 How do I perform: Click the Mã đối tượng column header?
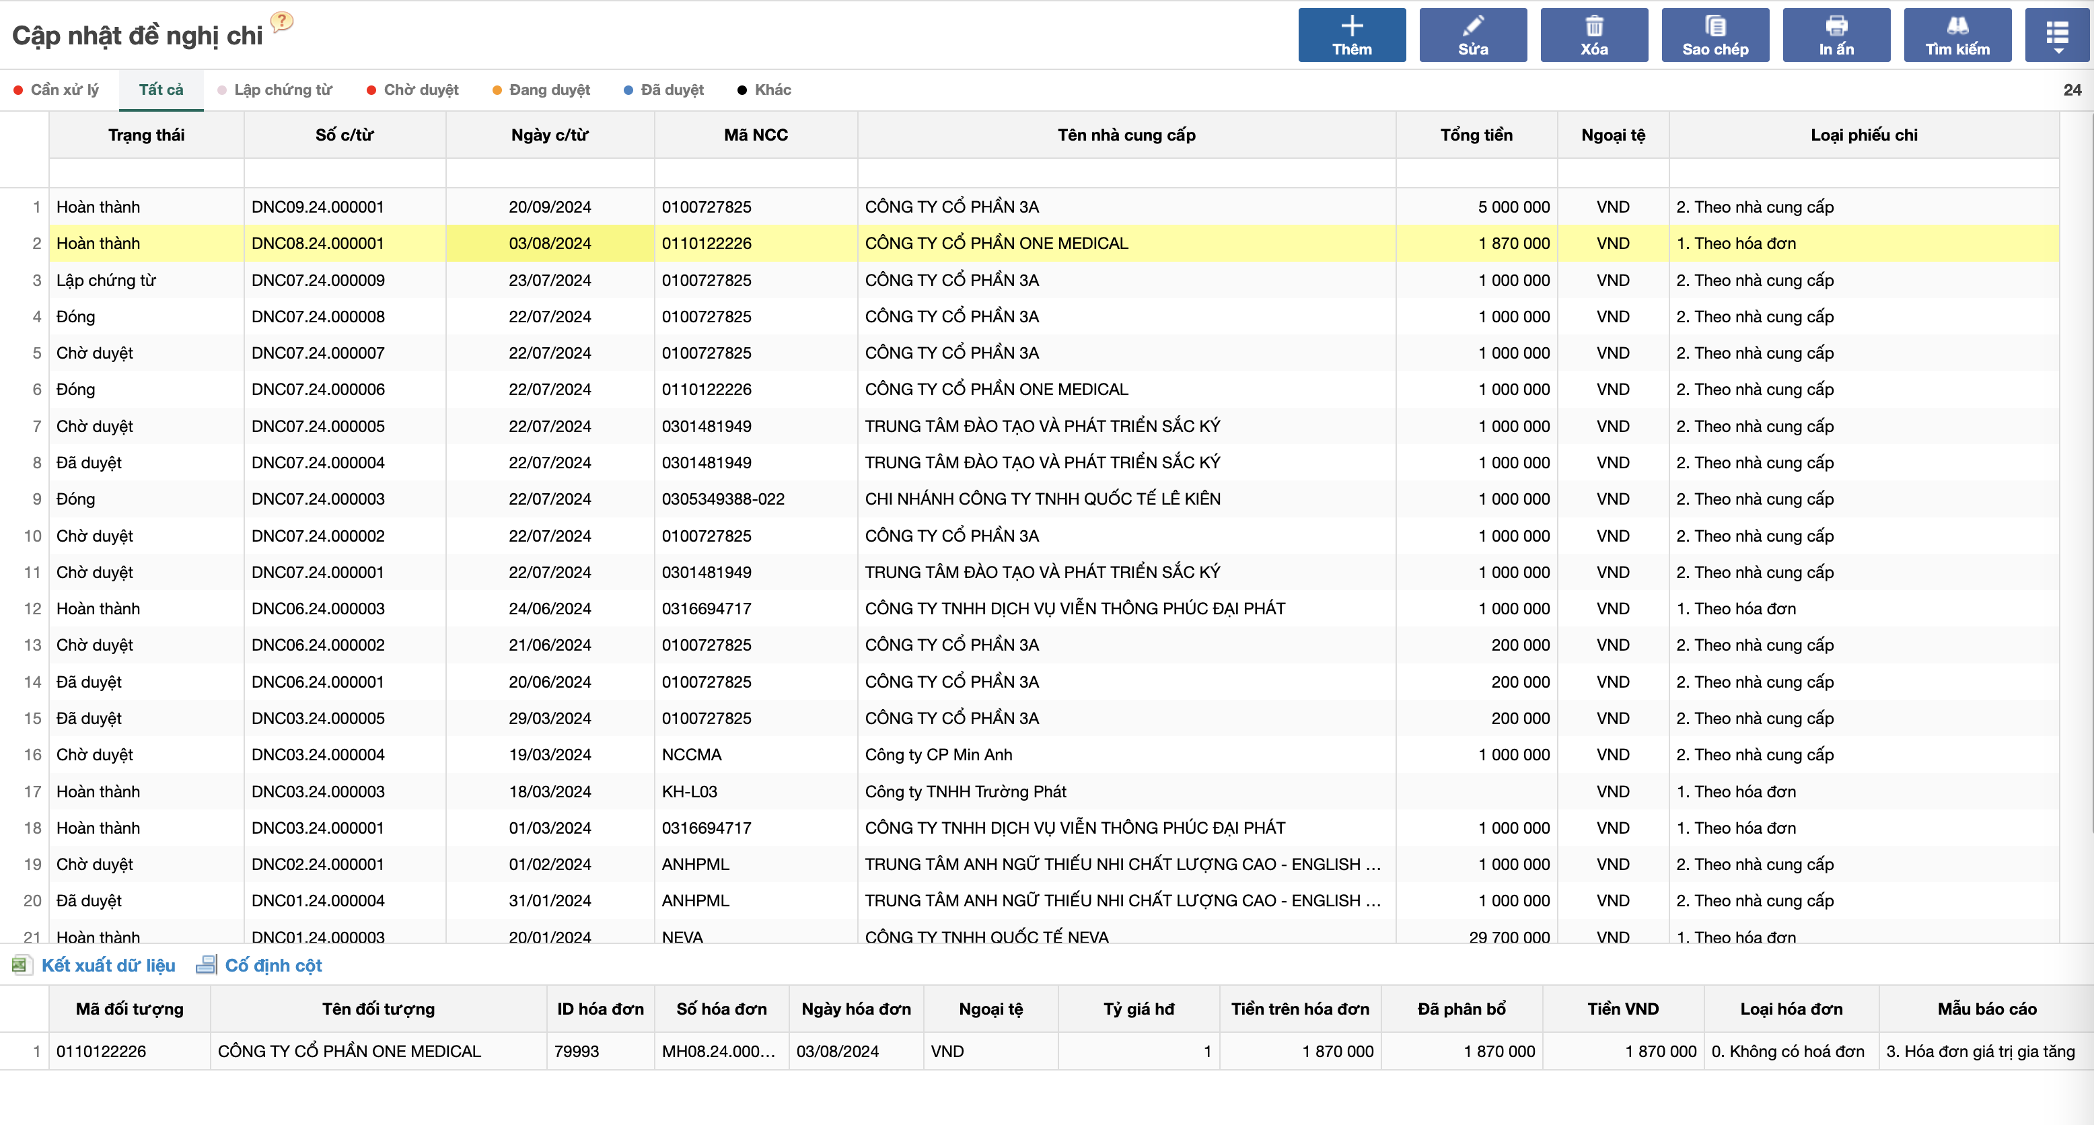click(130, 1009)
